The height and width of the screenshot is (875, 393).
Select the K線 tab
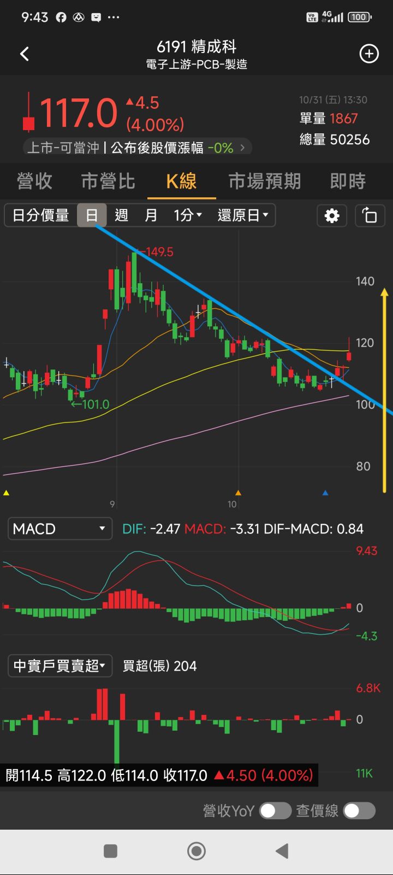point(182,181)
